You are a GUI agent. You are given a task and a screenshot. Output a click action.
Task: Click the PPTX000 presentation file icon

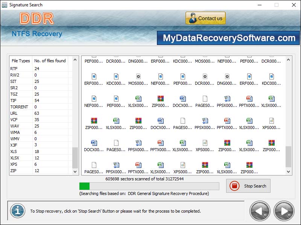249,98
